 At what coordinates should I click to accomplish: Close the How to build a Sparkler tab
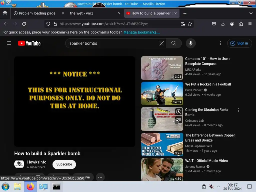click(x=175, y=13)
